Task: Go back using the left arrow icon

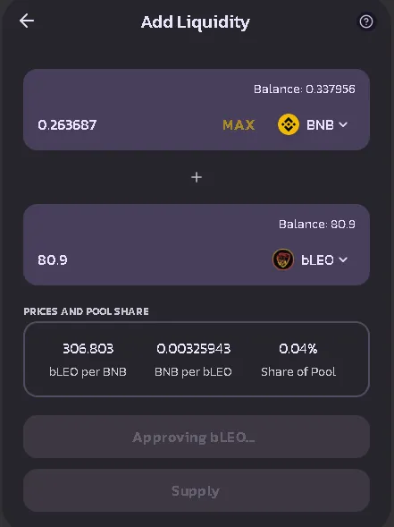Action: coord(27,21)
